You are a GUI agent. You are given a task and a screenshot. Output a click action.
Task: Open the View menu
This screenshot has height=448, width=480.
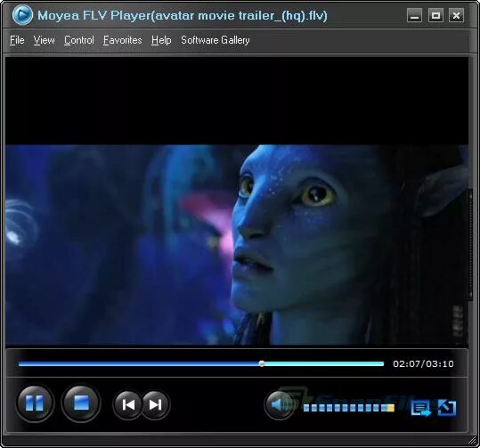point(45,40)
